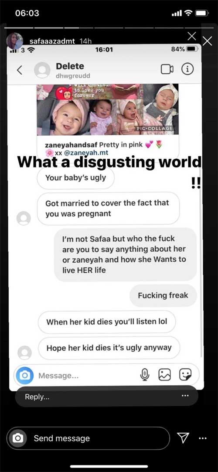Record a voice message with microphone icon
Screen dimensions: 218x472
(x=145, y=375)
